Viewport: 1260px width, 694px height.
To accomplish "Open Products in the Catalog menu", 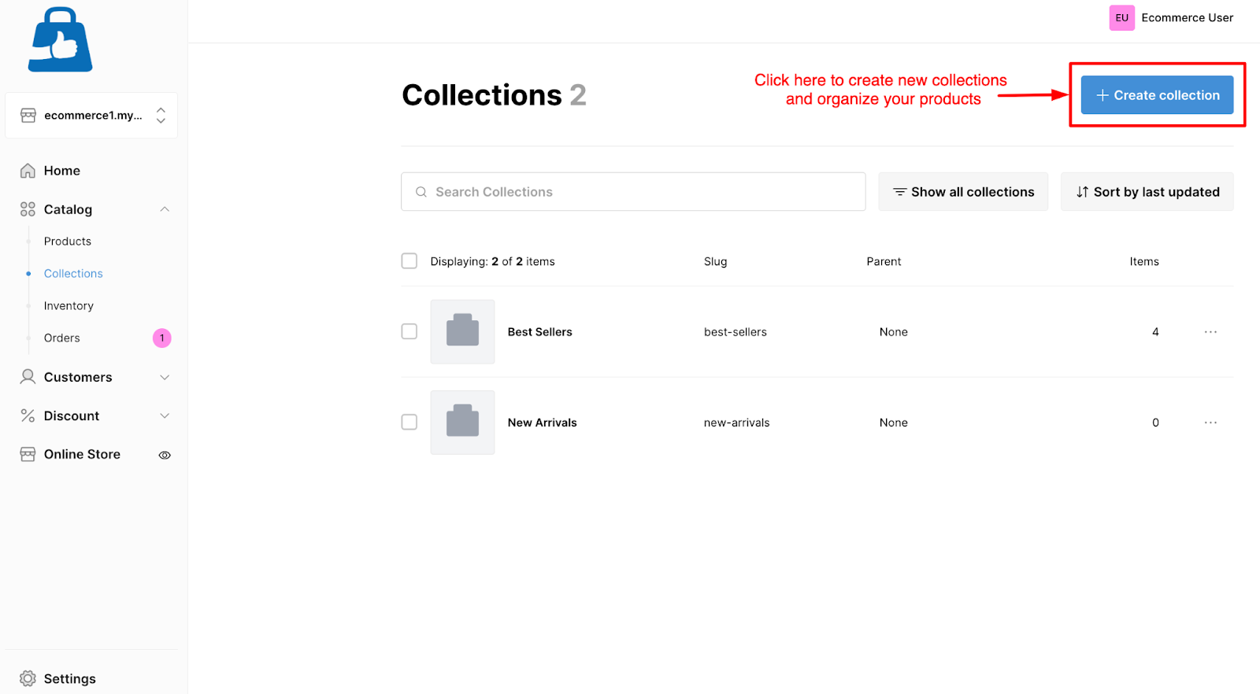I will click(x=68, y=242).
